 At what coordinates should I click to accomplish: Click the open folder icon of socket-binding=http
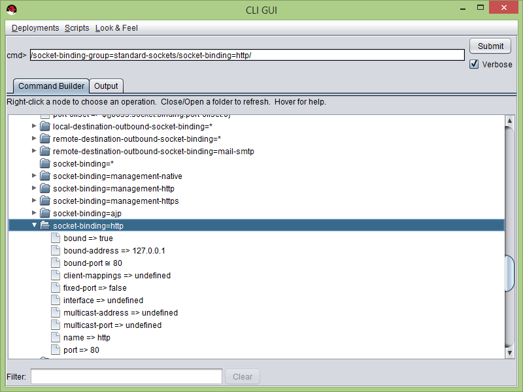[x=44, y=225]
